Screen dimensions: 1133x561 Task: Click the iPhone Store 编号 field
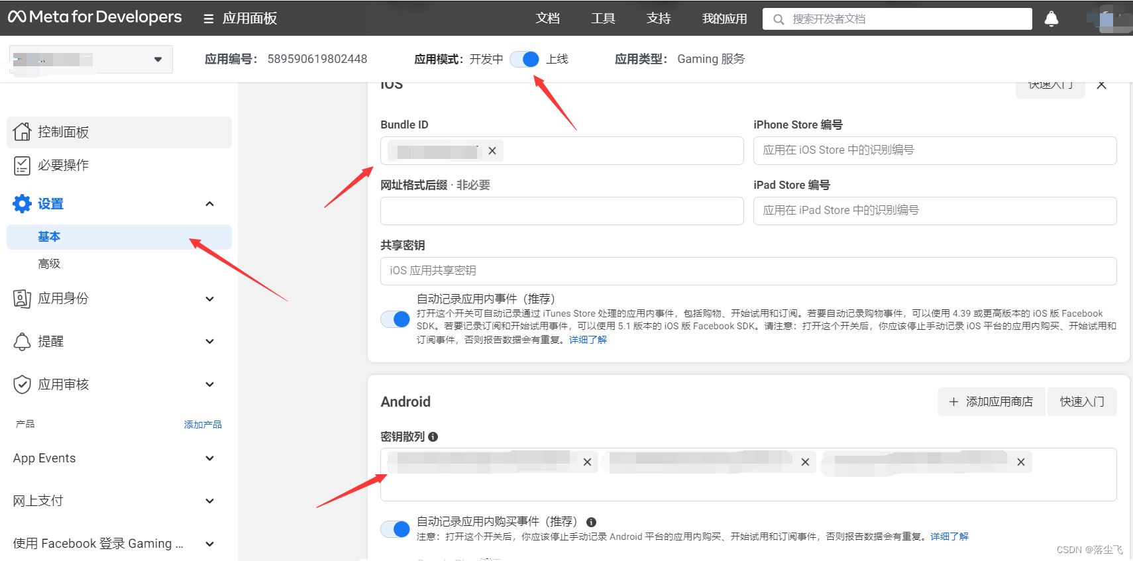[x=935, y=150]
